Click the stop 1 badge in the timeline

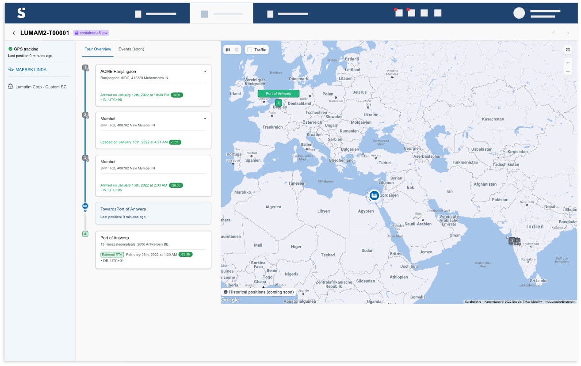tap(85, 68)
